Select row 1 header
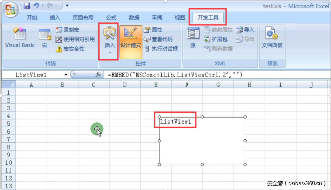This screenshot has height=190, width=331. click(x=8, y=92)
